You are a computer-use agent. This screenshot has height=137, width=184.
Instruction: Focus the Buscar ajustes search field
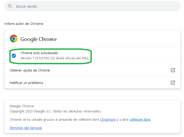[x=93, y=6]
